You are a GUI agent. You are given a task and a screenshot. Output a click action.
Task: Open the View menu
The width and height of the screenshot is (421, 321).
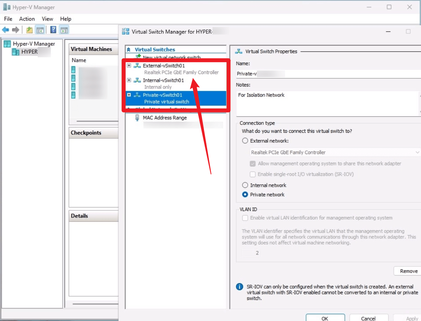point(47,19)
